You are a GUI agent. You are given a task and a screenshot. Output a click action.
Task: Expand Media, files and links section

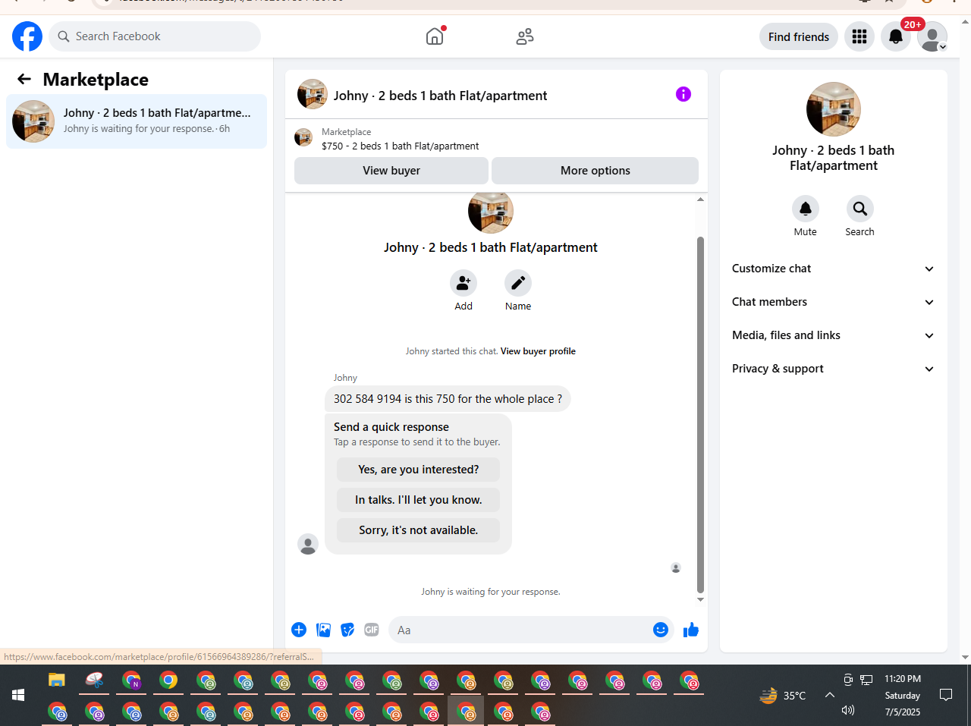click(833, 335)
